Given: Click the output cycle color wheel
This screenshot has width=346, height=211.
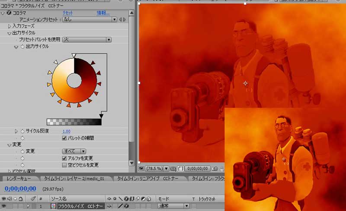Looking at the screenshot, I should (74, 80).
